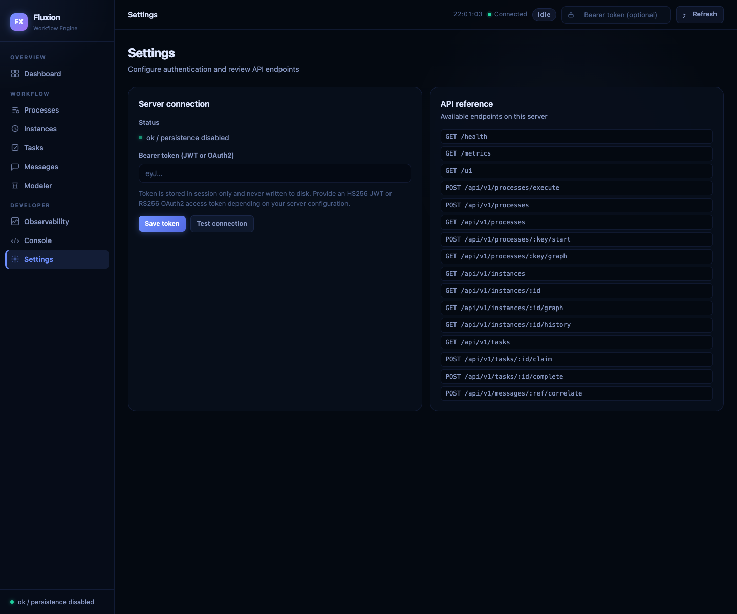The width and height of the screenshot is (737, 614).
Task: Click the Modeler icon in sidebar
Action: point(15,186)
